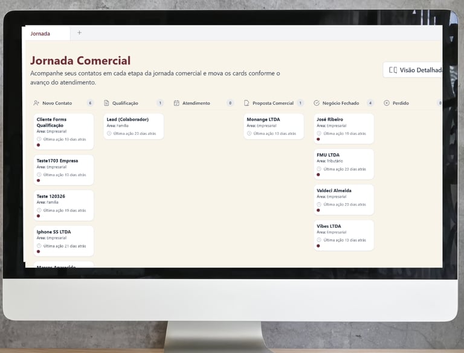Select the Negócio Fechado column header
Image resolution: width=464 pixels, height=353 pixels.
[x=344, y=103]
